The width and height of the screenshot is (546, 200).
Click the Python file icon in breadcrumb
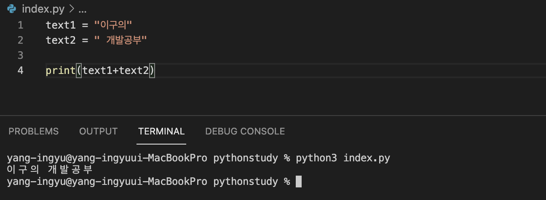pyautogui.click(x=12, y=8)
